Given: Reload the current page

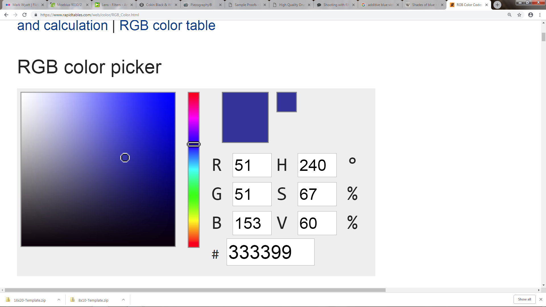Looking at the screenshot, I should click(24, 15).
